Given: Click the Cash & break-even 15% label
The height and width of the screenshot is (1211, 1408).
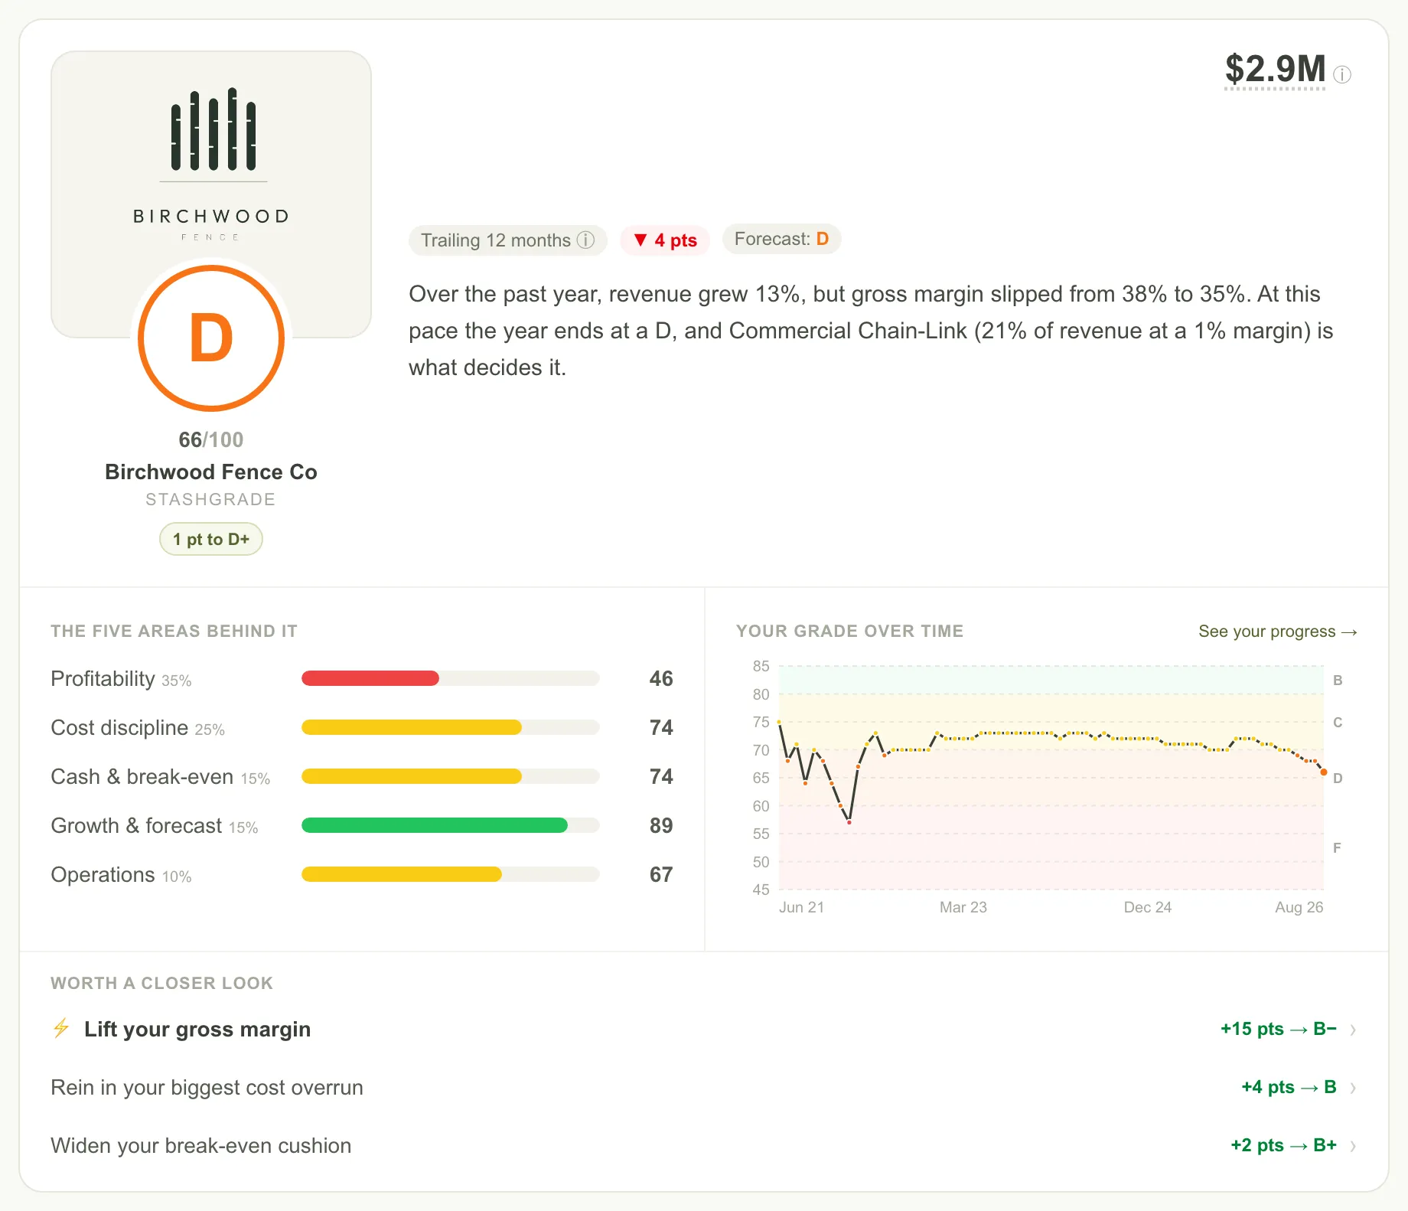Looking at the screenshot, I should tap(161, 777).
